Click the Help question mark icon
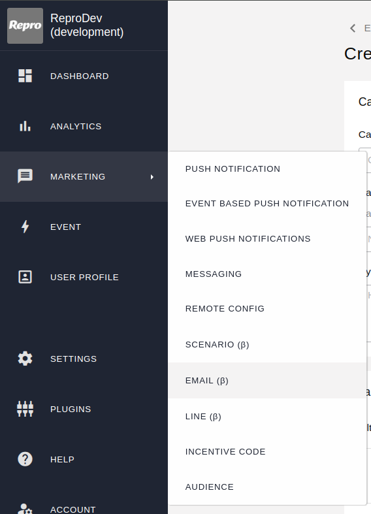 click(25, 459)
